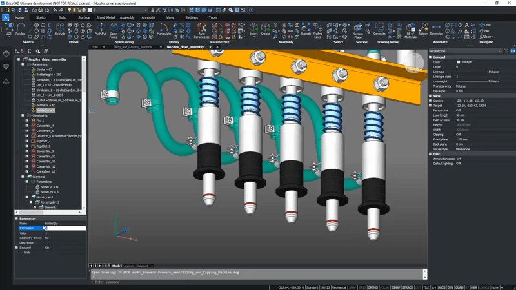The height and width of the screenshot is (290, 516).
Task: Click the Create component tool
Action: tap(265, 29)
